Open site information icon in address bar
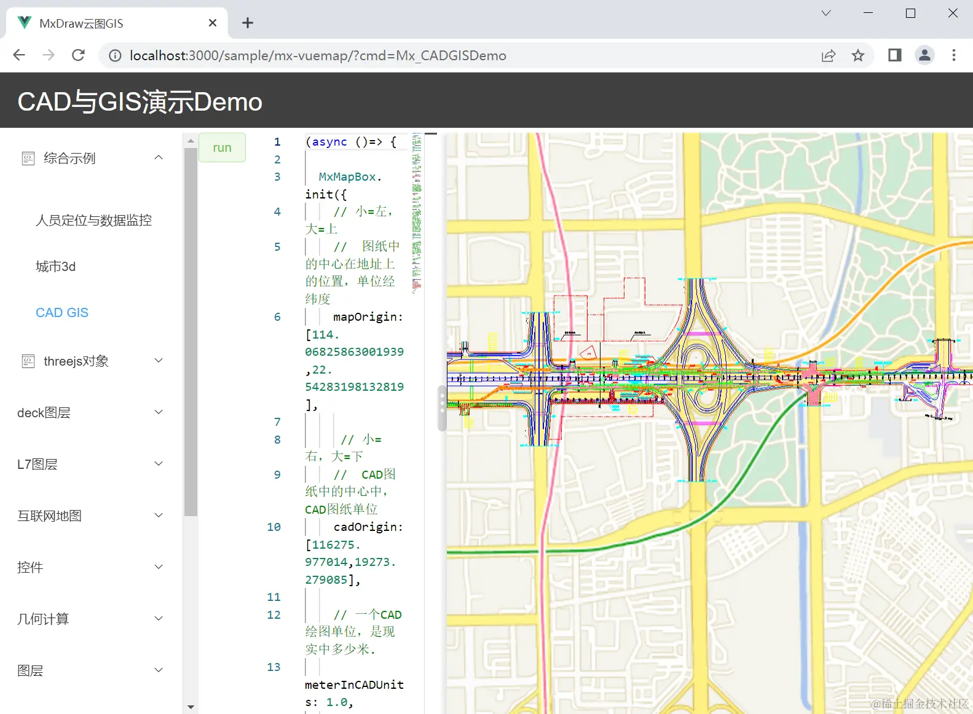The width and height of the screenshot is (973, 714). (115, 56)
